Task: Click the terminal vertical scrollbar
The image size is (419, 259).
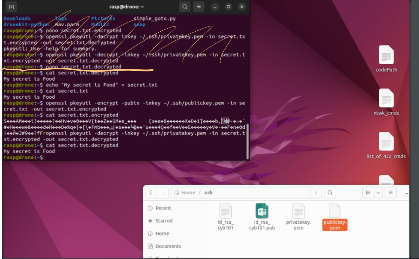Action: tap(248, 141)
